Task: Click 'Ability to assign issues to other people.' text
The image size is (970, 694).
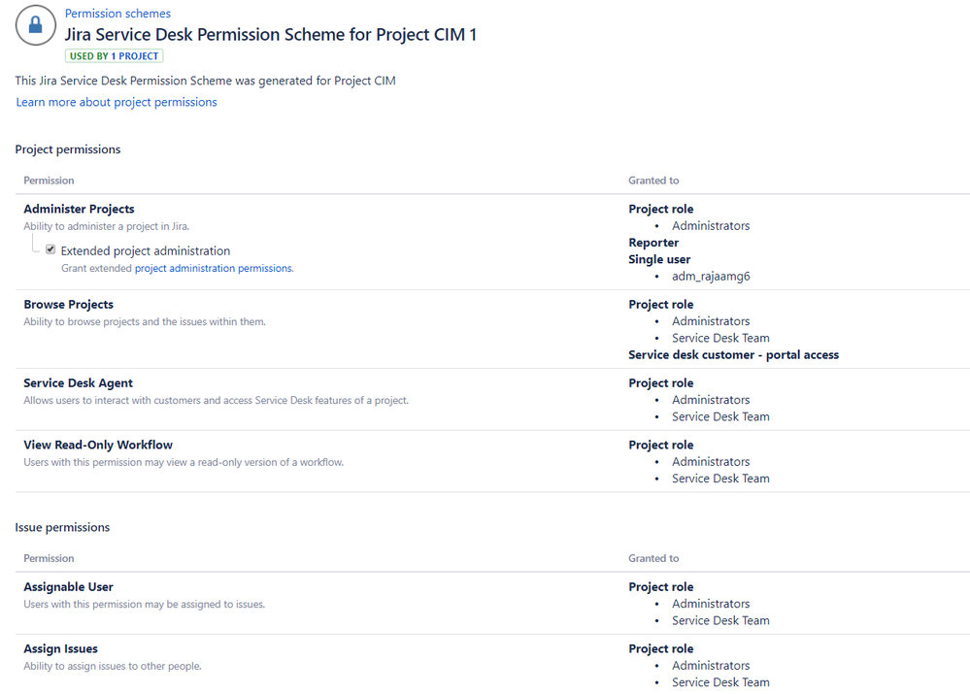Action: (x=113, y=666)
